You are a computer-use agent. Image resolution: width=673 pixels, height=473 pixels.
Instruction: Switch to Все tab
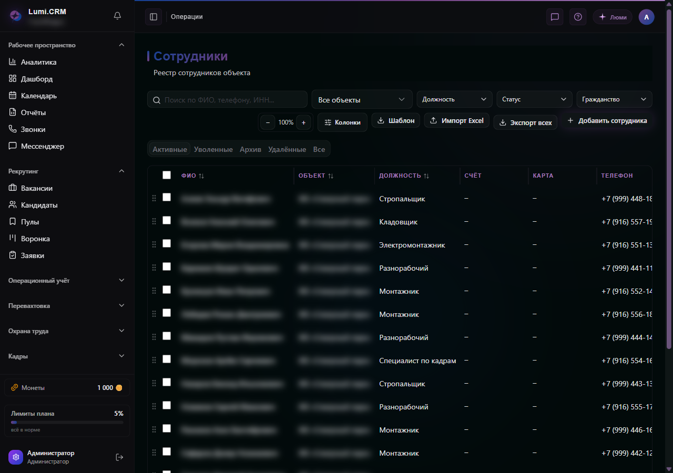tap(319, 149)
